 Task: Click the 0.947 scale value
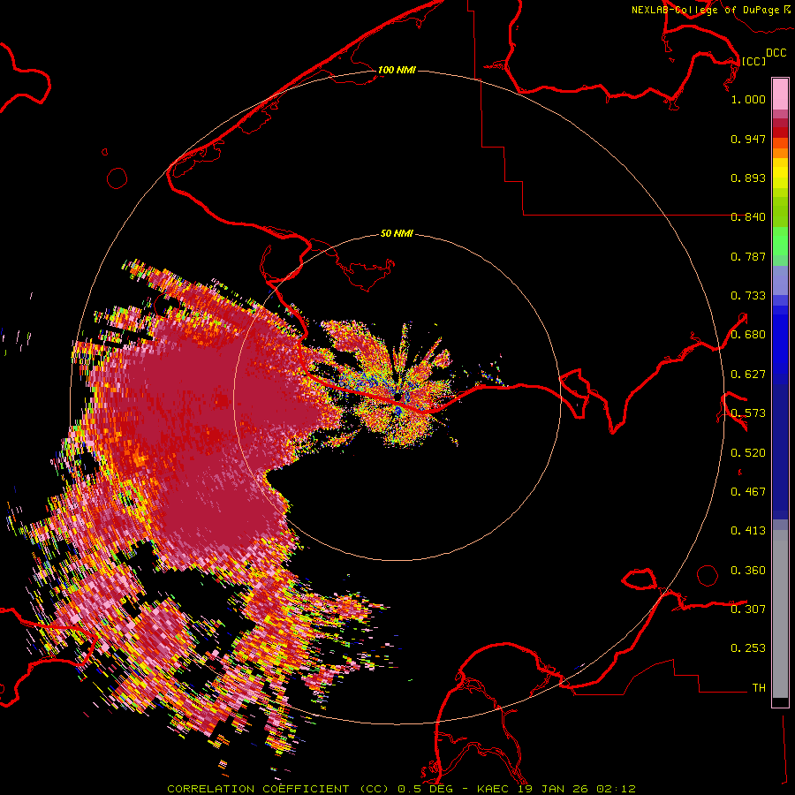(748, 139)
